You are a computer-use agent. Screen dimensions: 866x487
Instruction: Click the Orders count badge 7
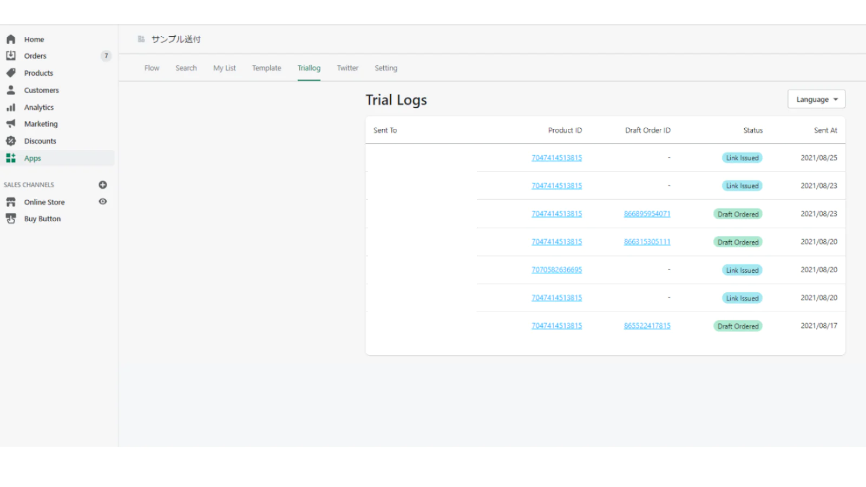click(106, 56)
